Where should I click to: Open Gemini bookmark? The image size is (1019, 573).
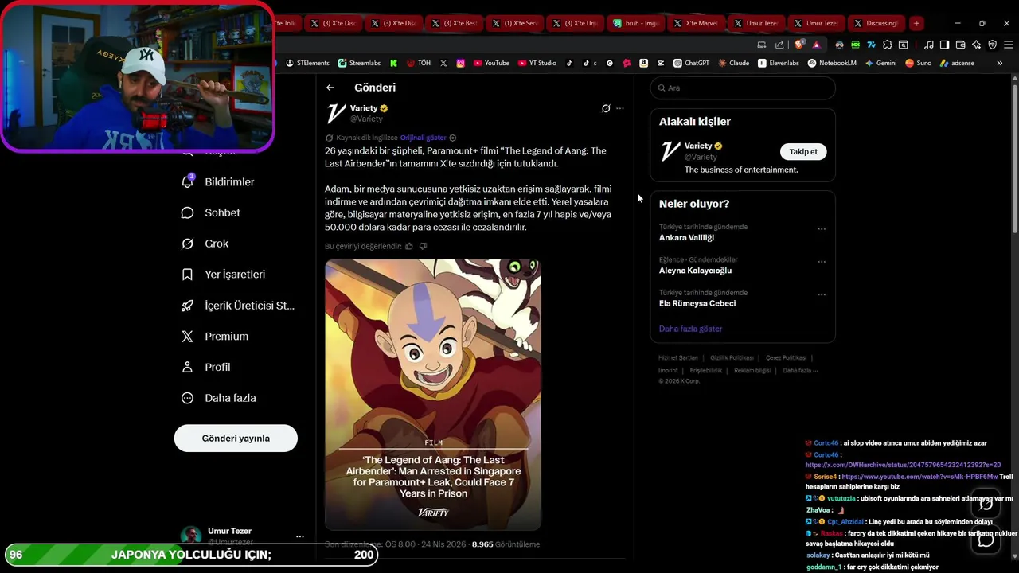point(880,63)
